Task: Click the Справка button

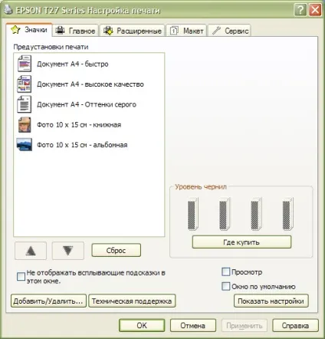Action: [295, 325]
